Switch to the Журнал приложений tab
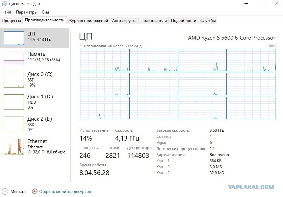Viewport: 283px width, 197px height. (x=88, y=21)
